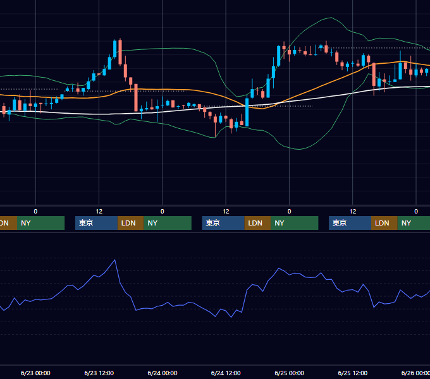Click the tall cyan candle crossing the white line before 6/25

pos(247,112)
